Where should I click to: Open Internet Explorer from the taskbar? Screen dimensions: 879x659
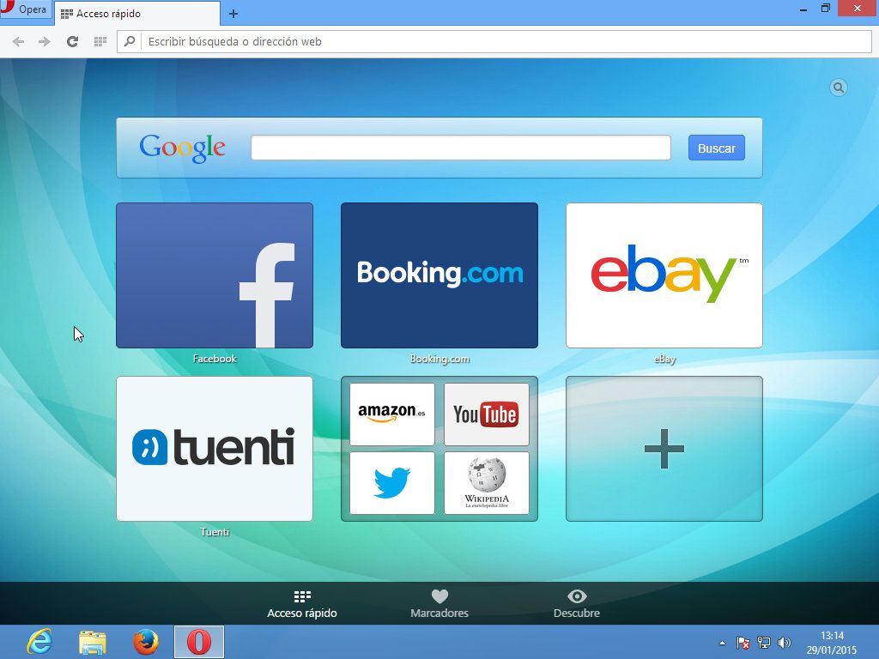coord(39,641)
